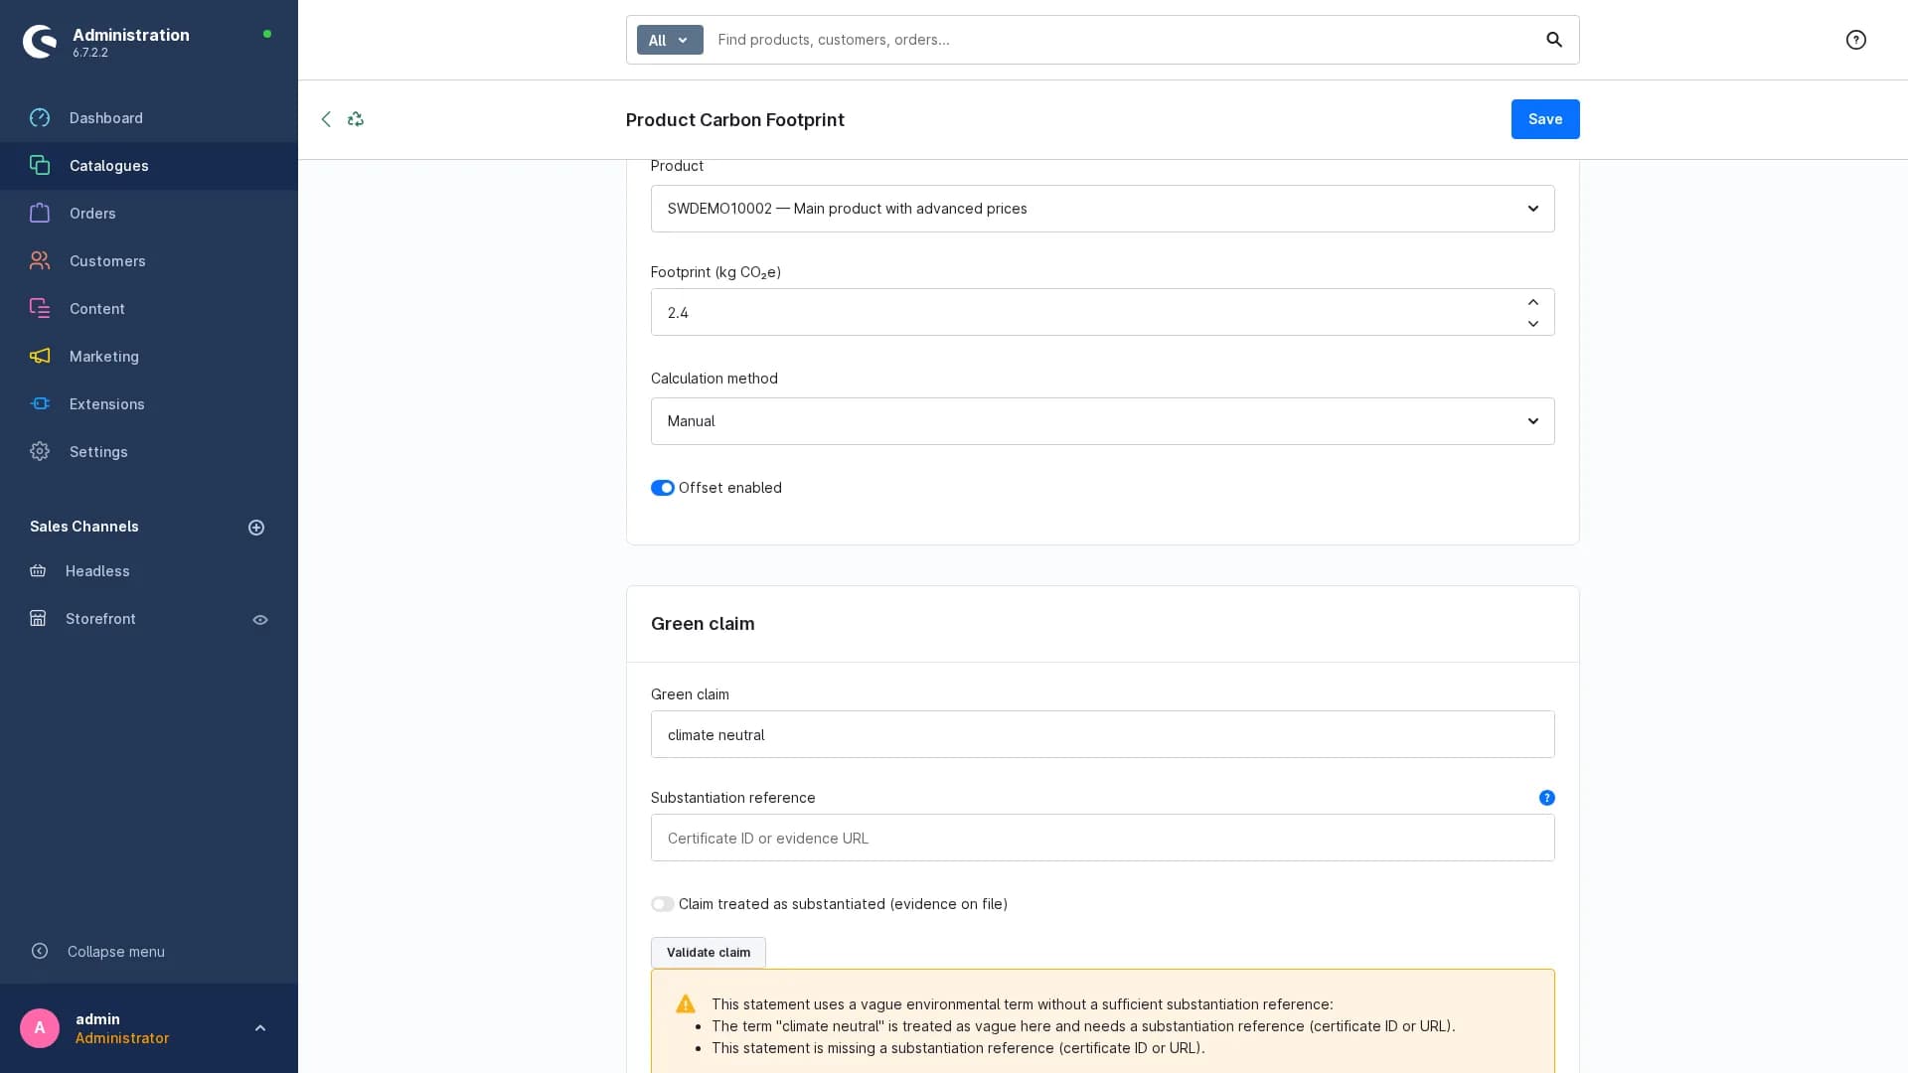
Task: Click the yellow warning triangle icon
Action: pyautogui.click(x=686, y=1003)
